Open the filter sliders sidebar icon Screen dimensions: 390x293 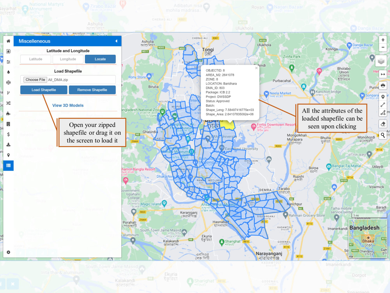pyautogui.click(x=8, y=62)
